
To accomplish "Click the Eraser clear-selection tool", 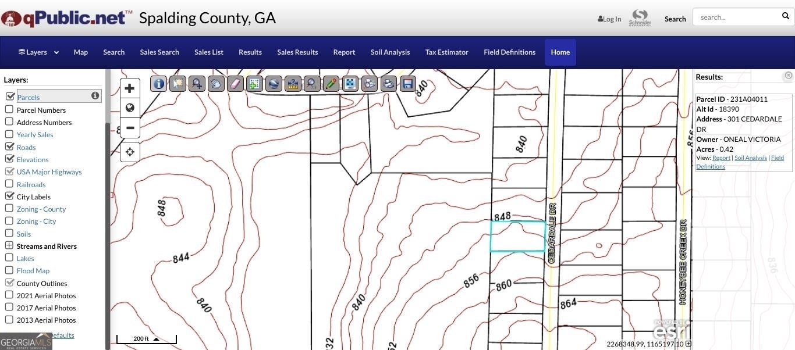I will click(235, 84).
